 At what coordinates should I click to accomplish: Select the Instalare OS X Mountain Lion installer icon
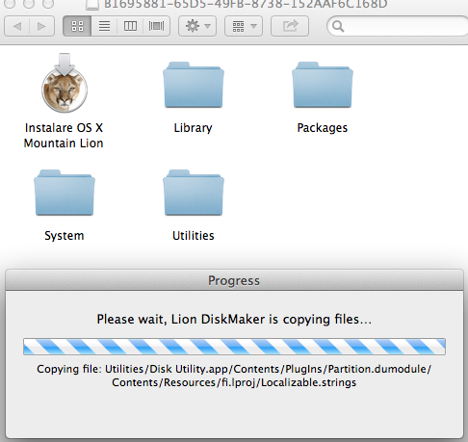tap(65, 83)
